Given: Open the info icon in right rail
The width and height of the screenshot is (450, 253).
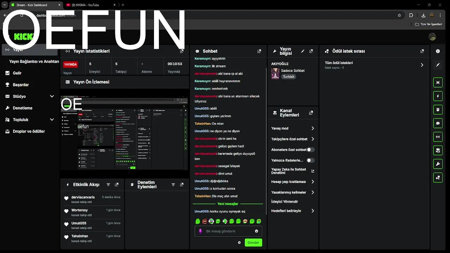Looking at the screenshot, I should [x=438, y=51].
